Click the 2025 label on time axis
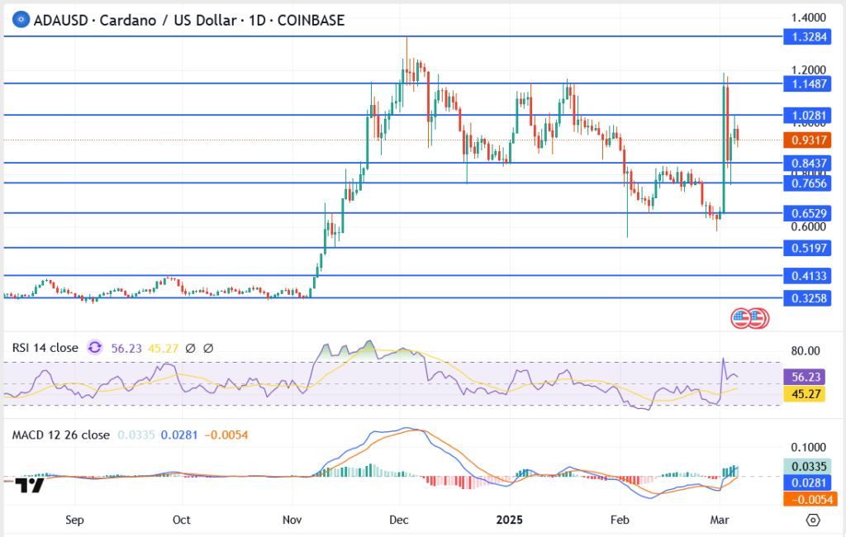 510,520
